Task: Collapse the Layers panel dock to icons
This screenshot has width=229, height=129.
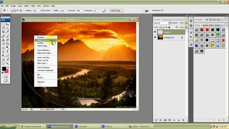Action: pyautogui.click(x=187, y=15)
